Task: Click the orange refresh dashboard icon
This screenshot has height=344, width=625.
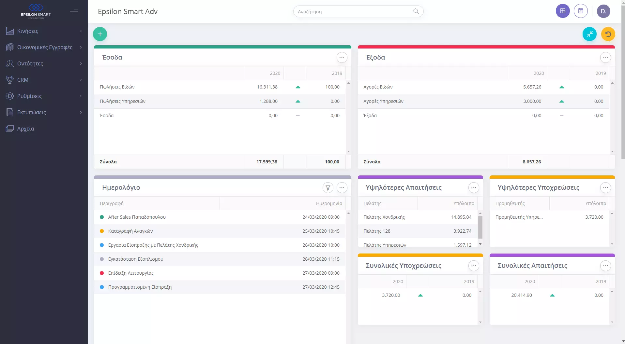Action: [608, 34]
